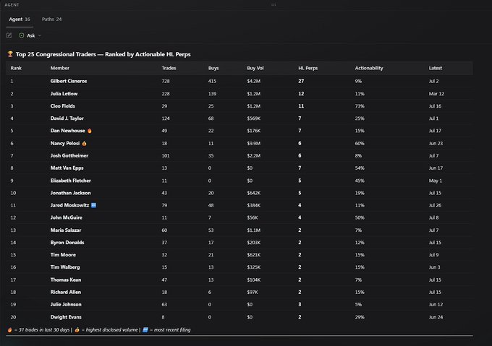Click Jared Moskowitz's Jul 26 latest date
Image resolution: width=492 pixels, height=346 pixels.
pyautogui.click(x=435, y=205)
